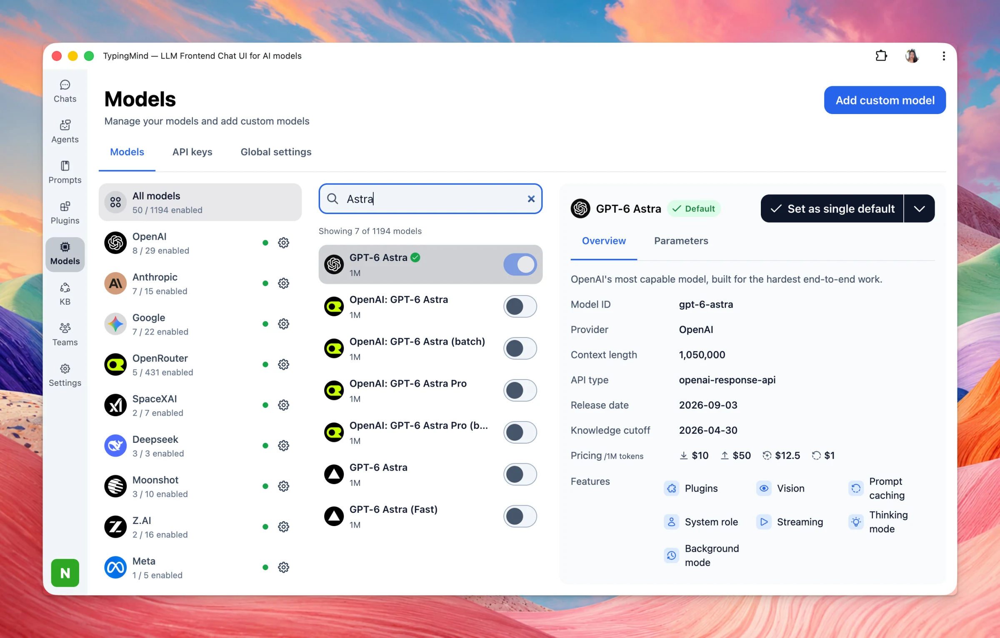Screen dimensions: 1000x638
Task: Open Google provider settings gear
Action: pos(284,324)
